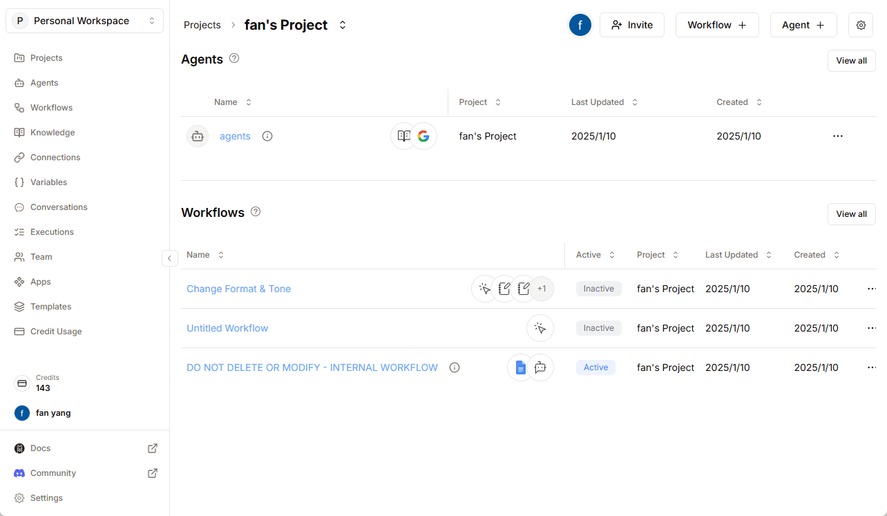Click the trigger cursor icon of Untitled Workflow
This screenshot has height=516, width=887.
click(x=540, y=328)
